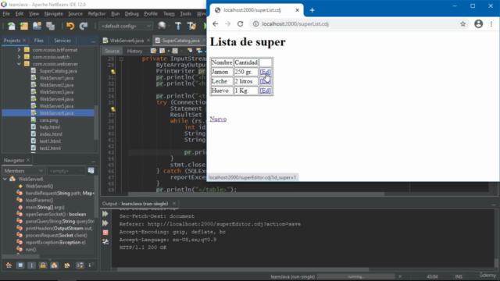Select processRequest(Socket client) in Navigator

56,235
